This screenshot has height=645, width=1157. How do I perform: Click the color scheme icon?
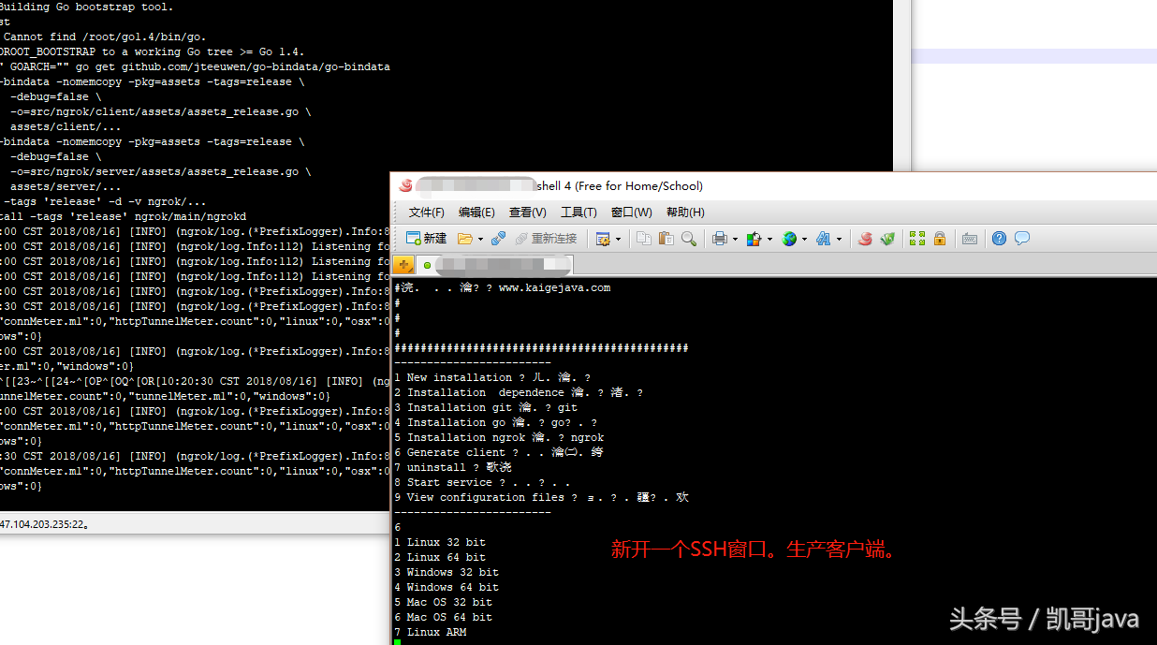point(754,239)
